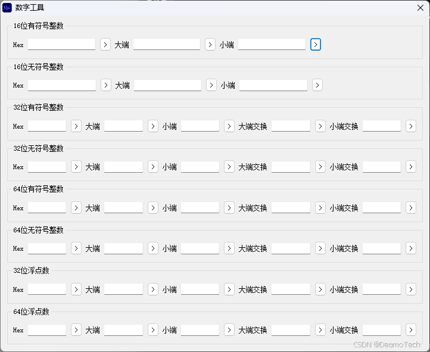Click the 大端交换 arrow in 32位浮点数

coord(320,289)
